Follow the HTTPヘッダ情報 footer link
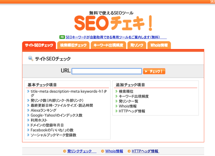The width and height of the screenshot is (215, 156). (x=145, y=151)
